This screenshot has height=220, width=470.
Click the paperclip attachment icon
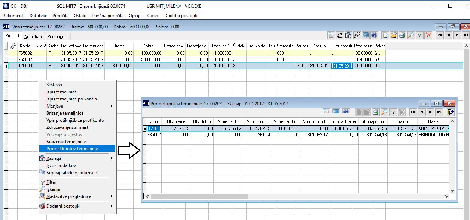[357, 35]
